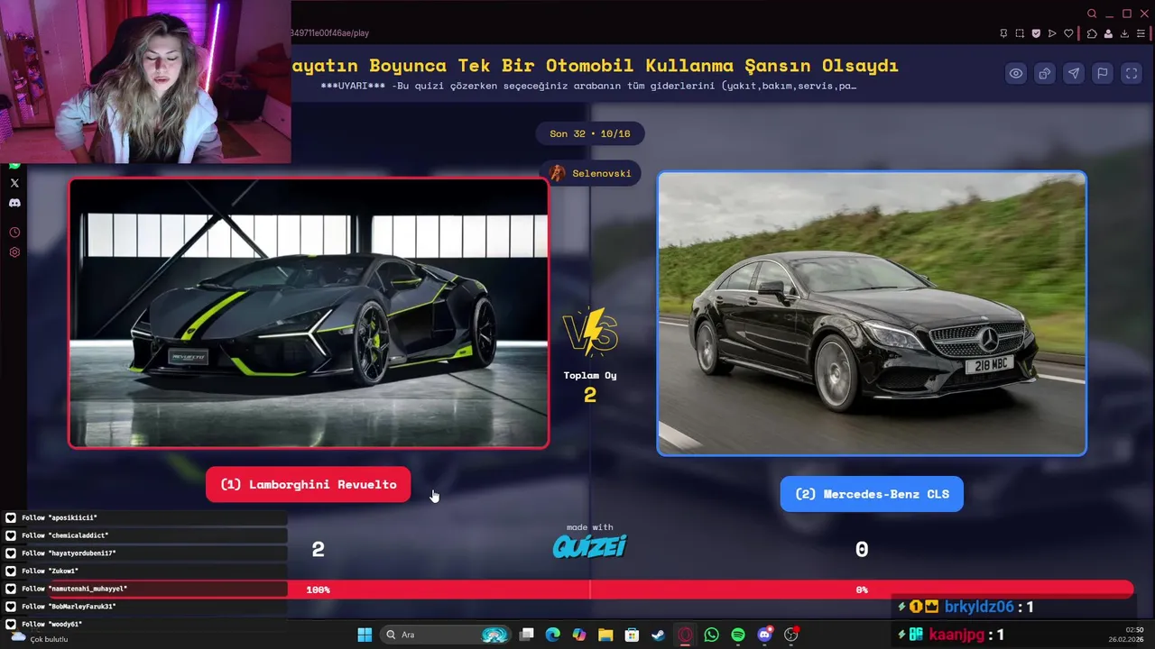Click the streamer webcam overlay
Image resolution: width=1155 pixels, height=649 pixels.
145,81
